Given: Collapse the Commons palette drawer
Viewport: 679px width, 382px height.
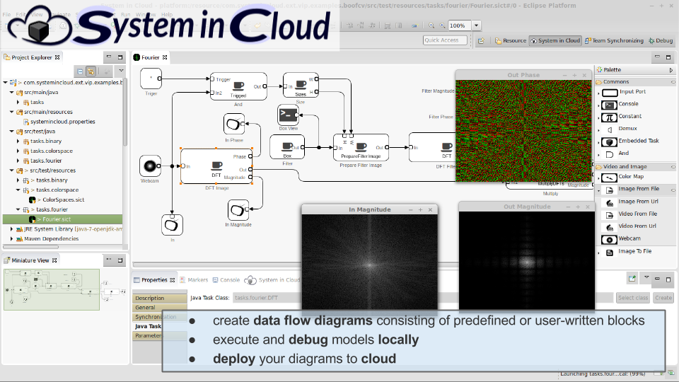Looking at the screenshot, I should [635, 82].
